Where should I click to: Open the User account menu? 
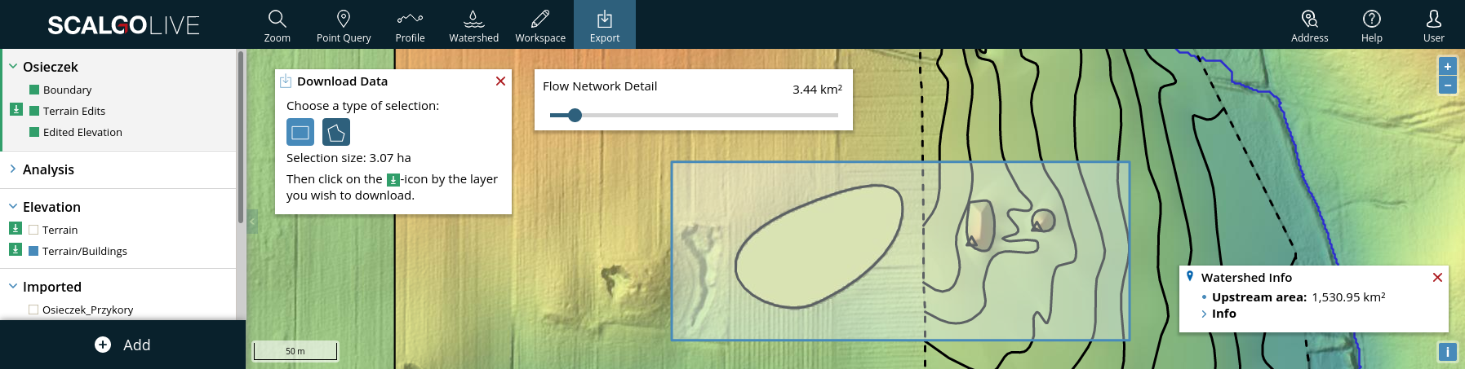(1434, 25)
